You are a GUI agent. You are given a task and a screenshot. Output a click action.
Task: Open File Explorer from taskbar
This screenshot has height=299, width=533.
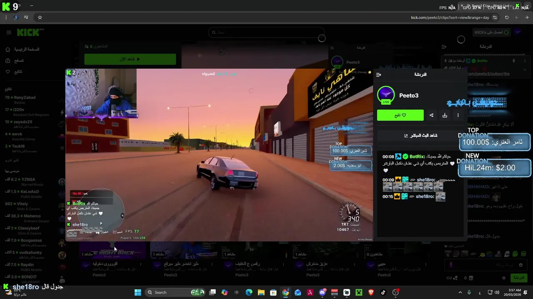(261, 292)
